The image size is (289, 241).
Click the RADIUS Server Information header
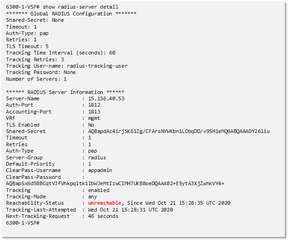click(x=65, y=92)
